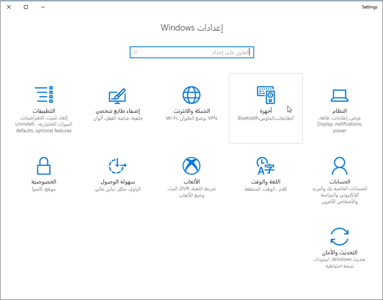The image size is (383, 300).
Task: Open the Personalization monitor and brush icon
Action: [x=117, y=96]
